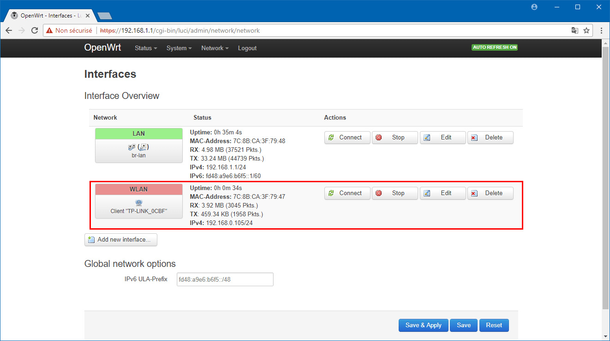Click the OpenWrt brand link
Screen dimensions: 610x341
click(102, 47)
